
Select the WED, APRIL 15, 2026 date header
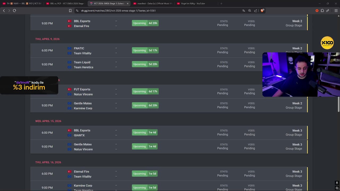pos(48,121)
